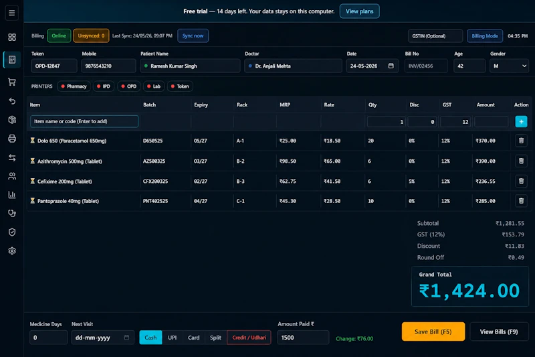Screen dimensions: 535x357
Task: Click the Patient Name field
Action: tap(190, 66)
